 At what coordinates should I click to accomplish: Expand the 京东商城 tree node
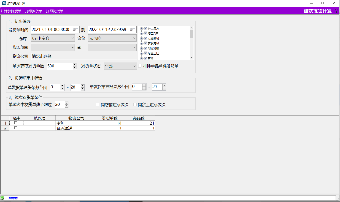[x=141, y=43]
